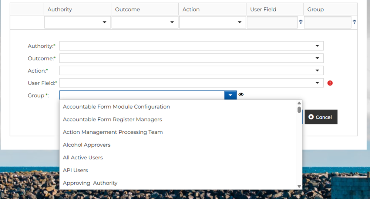370x199 pixels.
Task: Expand the User Field form dropdown
Action: tap(317, 83)
